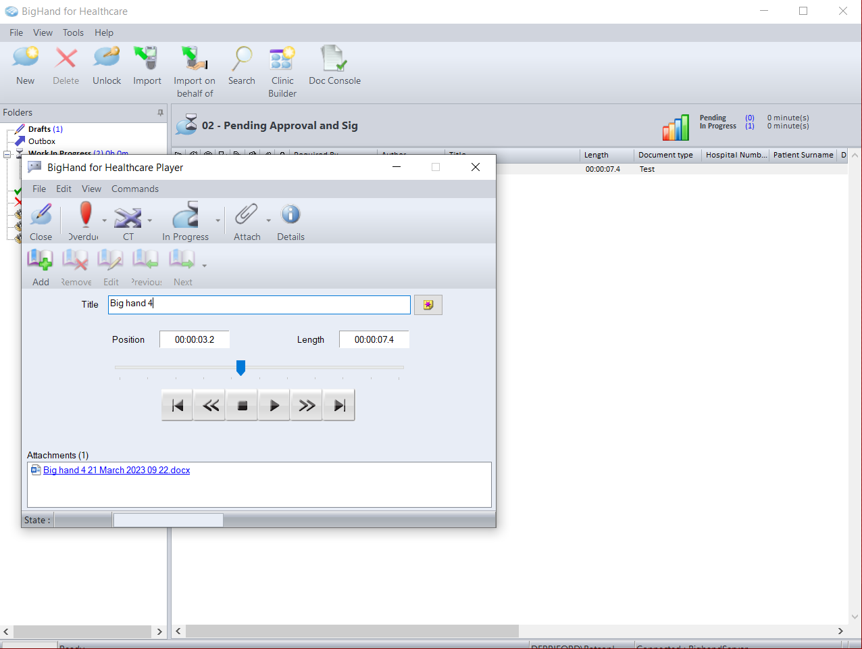
Task: Select the Outbox folder
Action: [x=42, y=141]
